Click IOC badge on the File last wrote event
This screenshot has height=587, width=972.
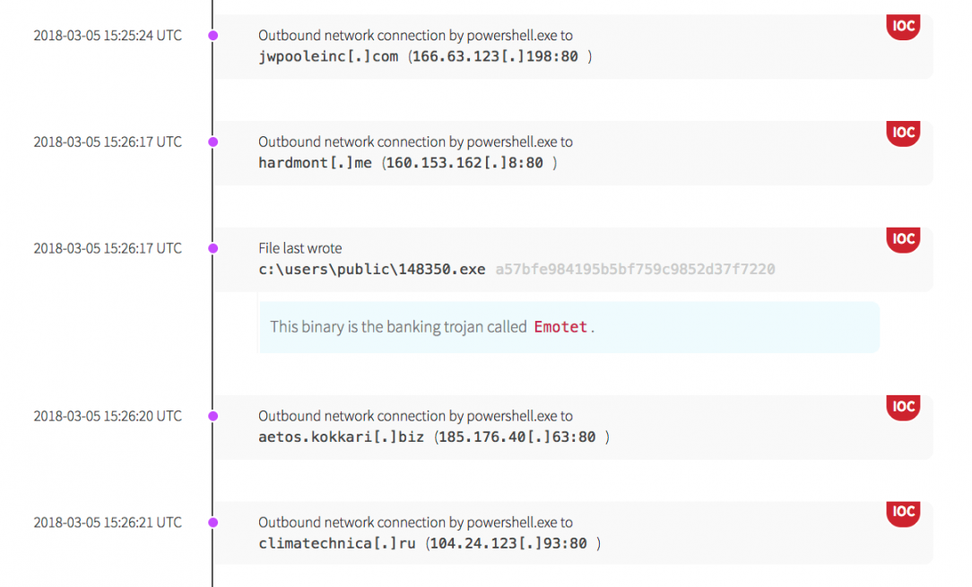pyautogui.click(x=904, y=239)
